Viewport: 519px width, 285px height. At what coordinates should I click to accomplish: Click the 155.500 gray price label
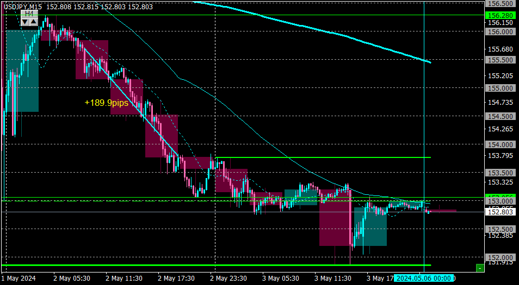pos(501,60)
